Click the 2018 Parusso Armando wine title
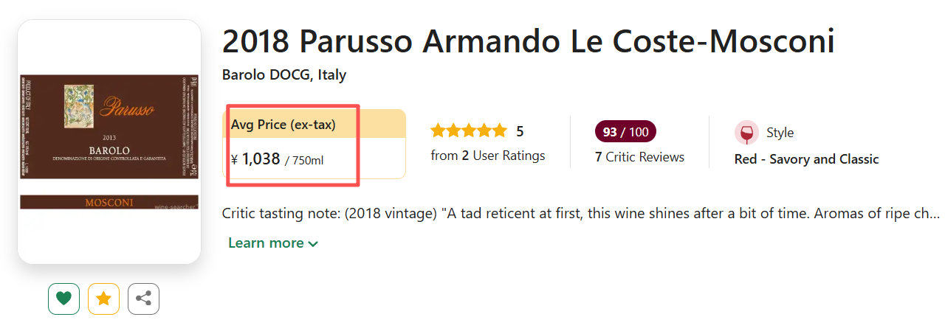Screen dimensions: 945x331 [x=528, y=41]
